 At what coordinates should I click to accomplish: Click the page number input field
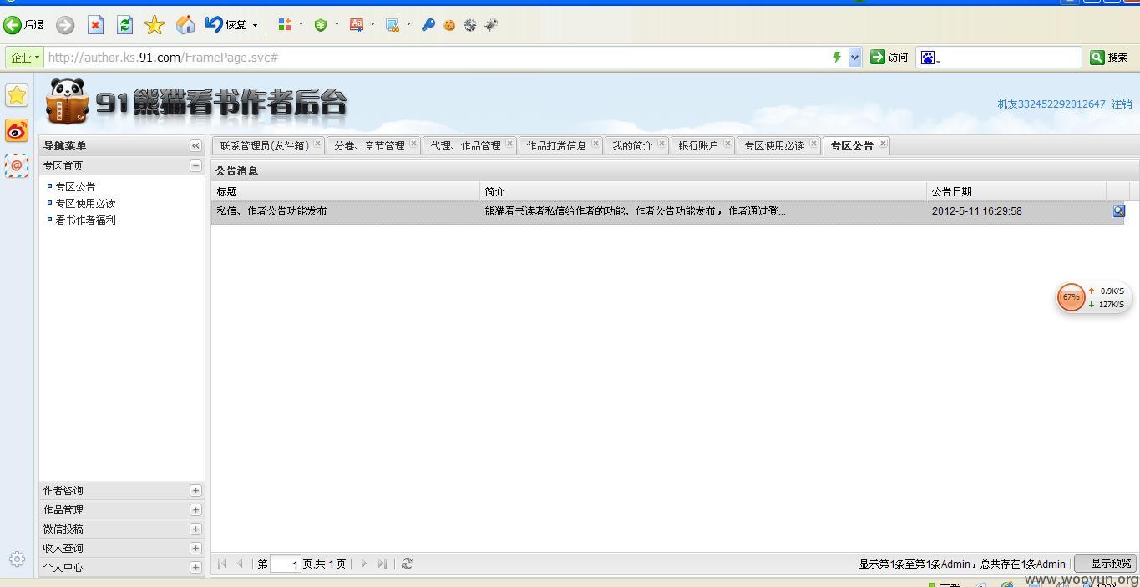click(286, 564)
